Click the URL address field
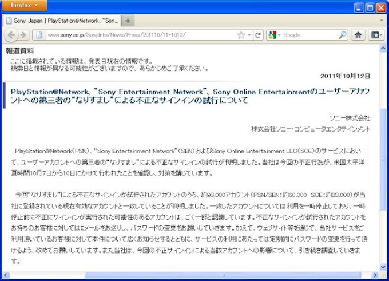Viewport: 389px width, 281px height. tap(137, 35)
